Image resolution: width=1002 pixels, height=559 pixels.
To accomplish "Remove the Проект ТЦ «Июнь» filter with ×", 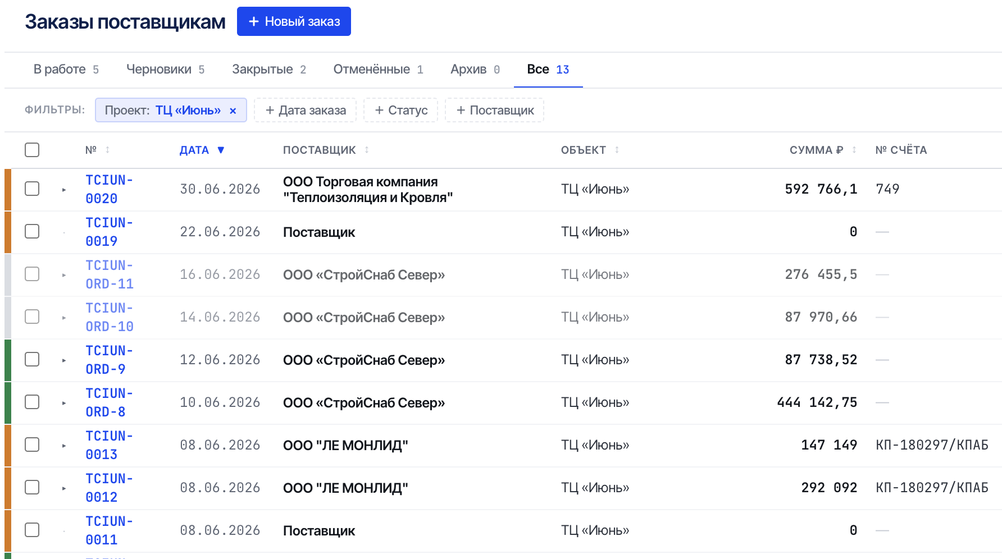I will [x=233, y=111].
